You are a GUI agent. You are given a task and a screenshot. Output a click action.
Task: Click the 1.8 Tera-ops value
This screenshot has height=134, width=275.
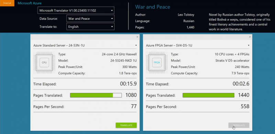pos(128,73)
